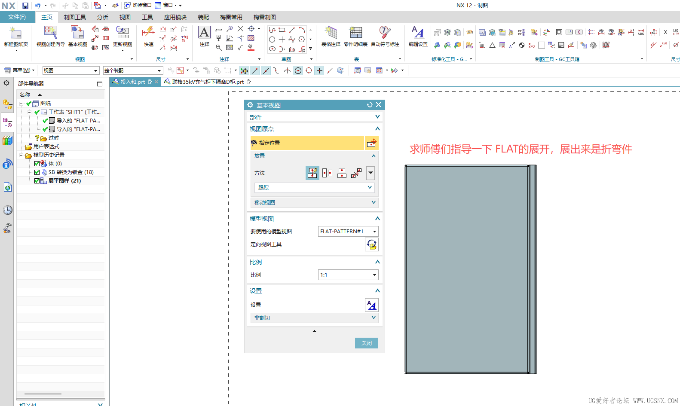Open the History clock sidebar icon
Image resolution: width=680 pixels, height=406 pixels.
(x=8, y=210)
